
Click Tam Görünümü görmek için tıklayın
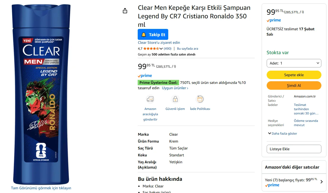click(41, 188)
